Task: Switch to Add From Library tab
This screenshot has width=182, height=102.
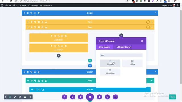Action: tap(124, 47)
